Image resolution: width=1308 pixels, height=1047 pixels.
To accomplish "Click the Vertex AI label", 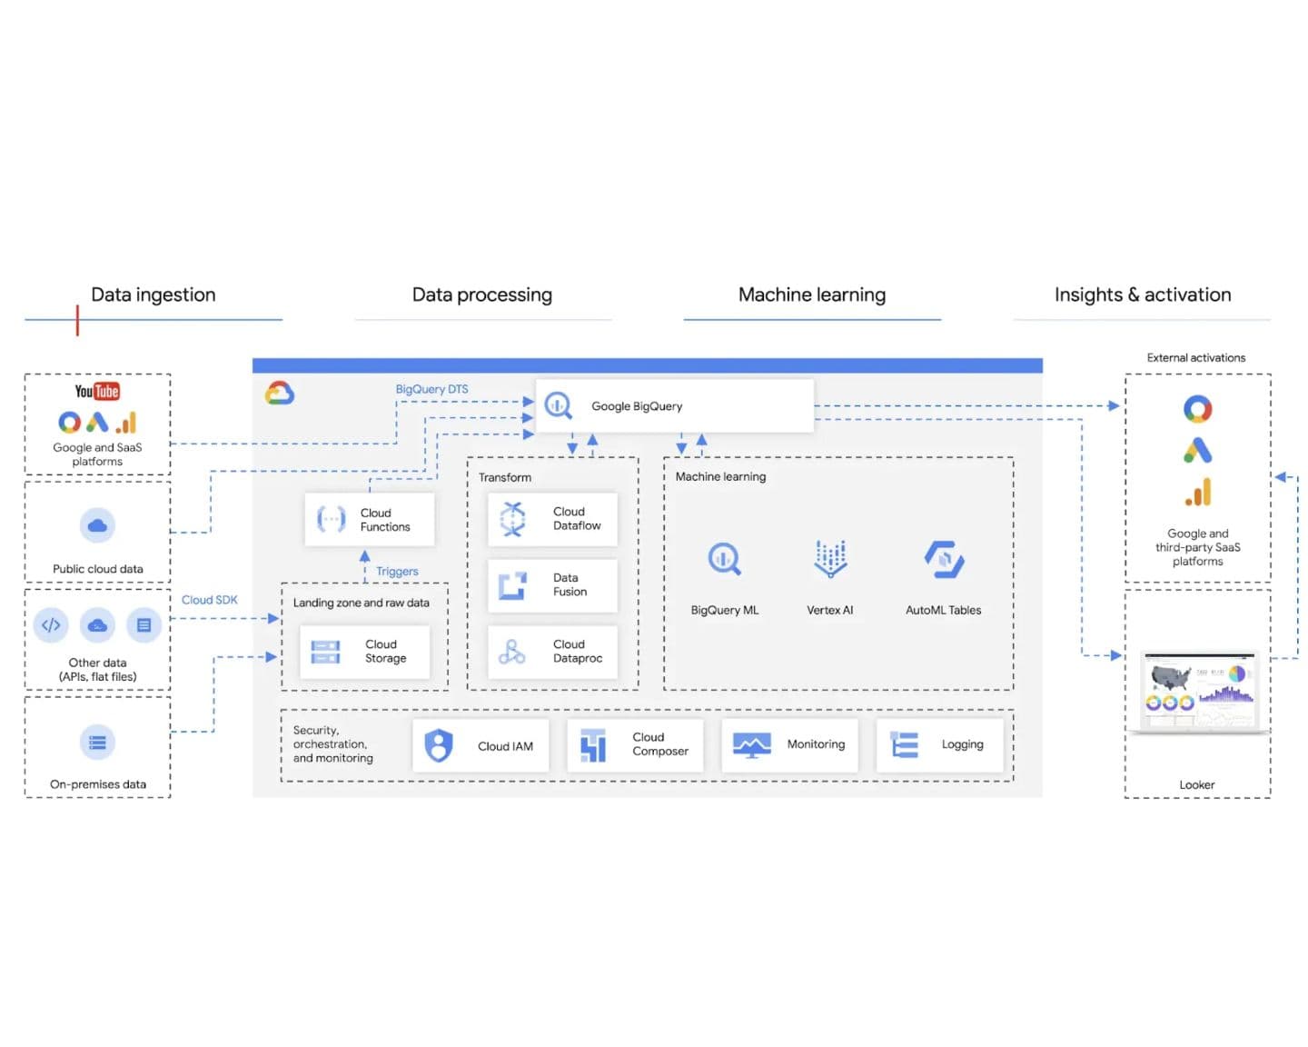I will click(830, 610).
